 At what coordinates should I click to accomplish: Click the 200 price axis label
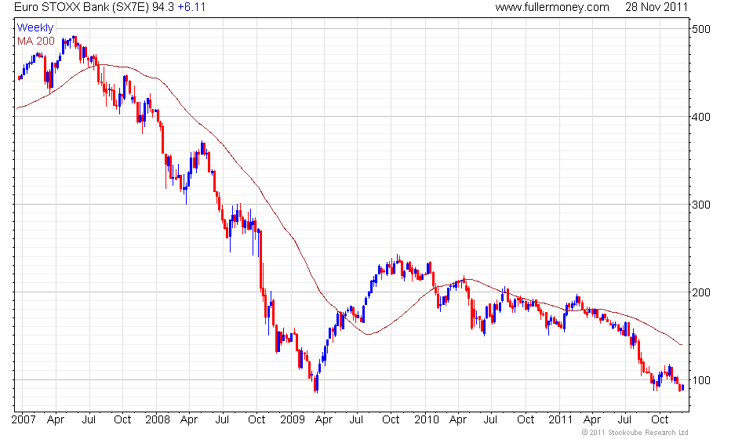pyautogui.click(x=700, y=292)
